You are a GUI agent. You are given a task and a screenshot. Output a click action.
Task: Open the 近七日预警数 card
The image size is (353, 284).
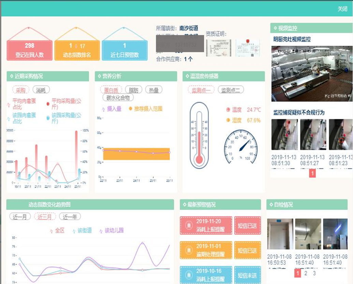pos(125,50)
